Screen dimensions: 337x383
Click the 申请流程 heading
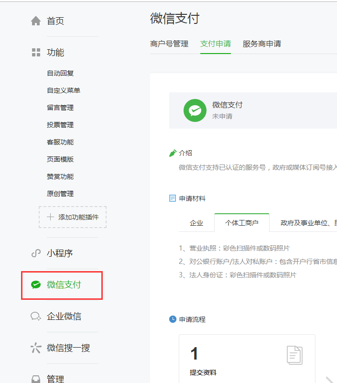pyautogui.click(x=192, y=319)
